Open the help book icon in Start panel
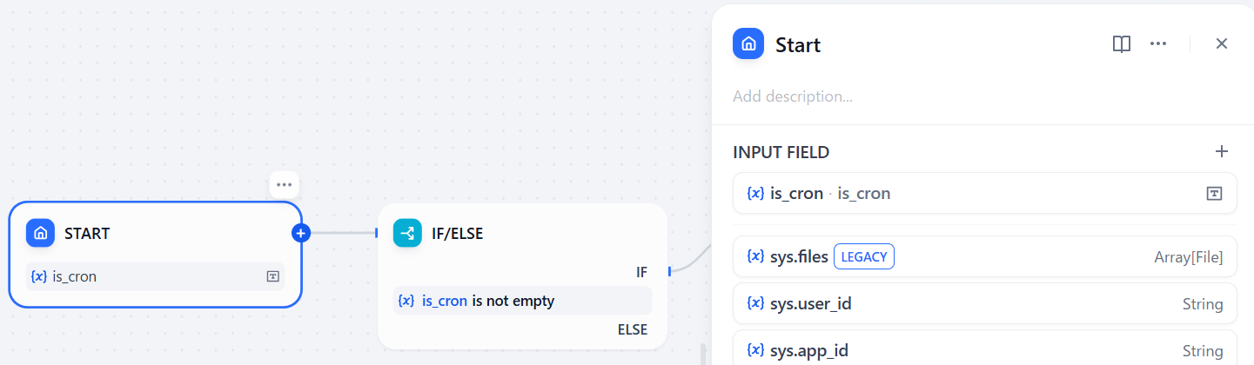 pos(1122,44)
